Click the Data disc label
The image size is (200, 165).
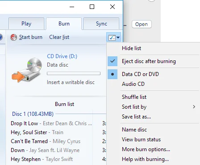click(x=58, y=65)
